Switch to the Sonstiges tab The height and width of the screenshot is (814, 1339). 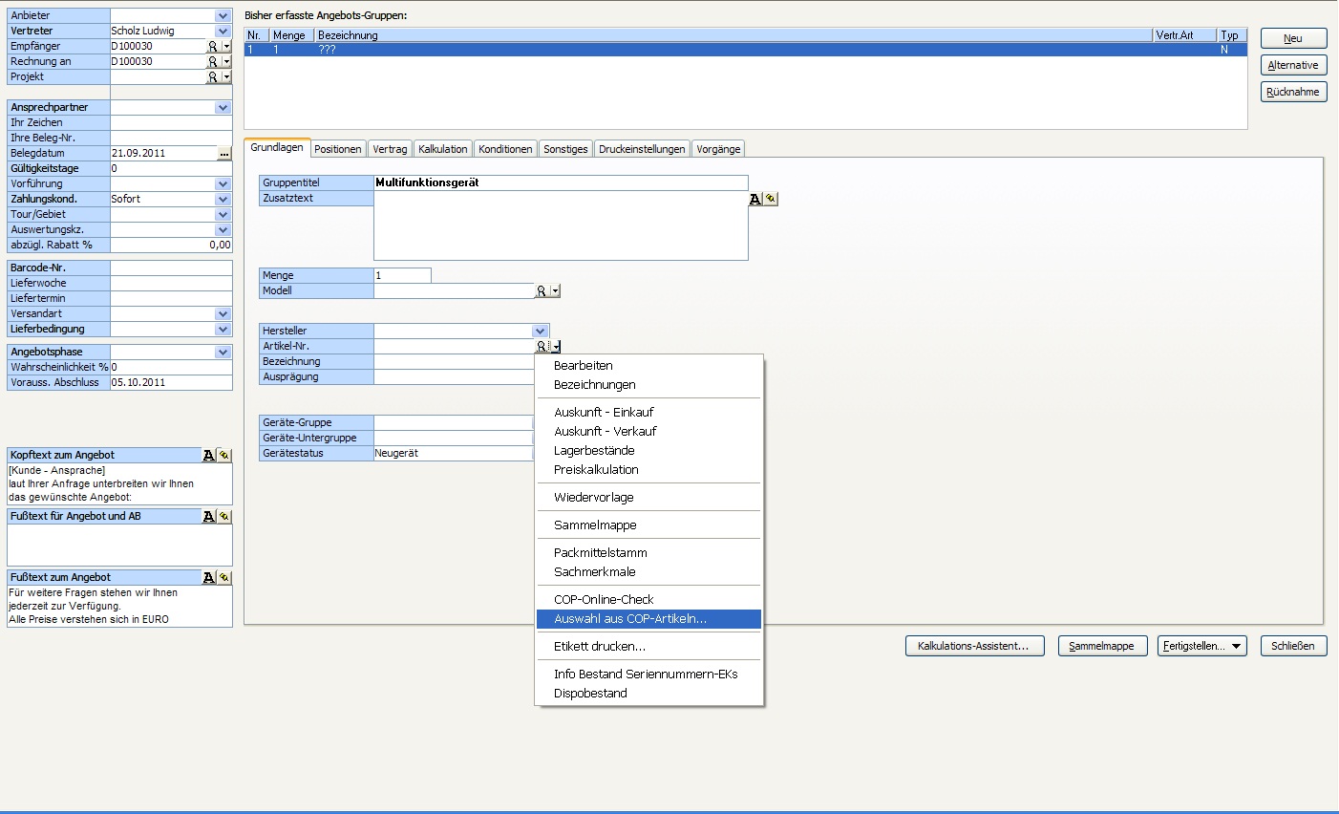coord(565,149)
